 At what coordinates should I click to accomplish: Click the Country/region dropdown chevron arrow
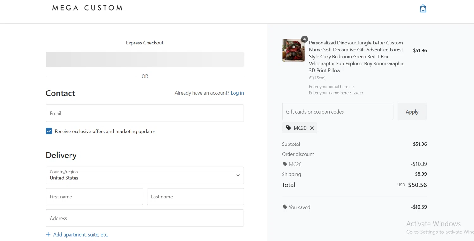click(x=238, y=175)
